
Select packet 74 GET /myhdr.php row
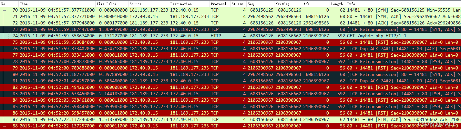pyautogui.click(x=230, y=36)
